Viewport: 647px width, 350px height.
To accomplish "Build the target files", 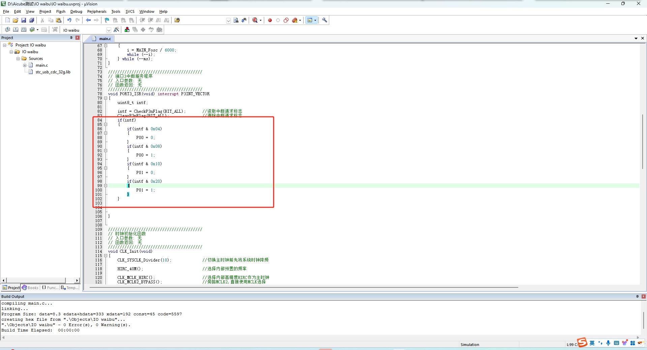I will click(x=16, y=30).
